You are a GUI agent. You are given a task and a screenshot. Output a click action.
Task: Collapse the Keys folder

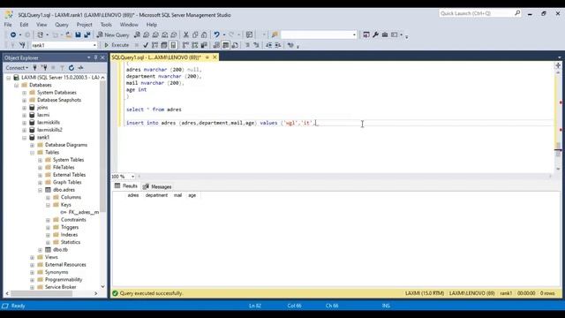pyautogui.click(x=48, y=205)
